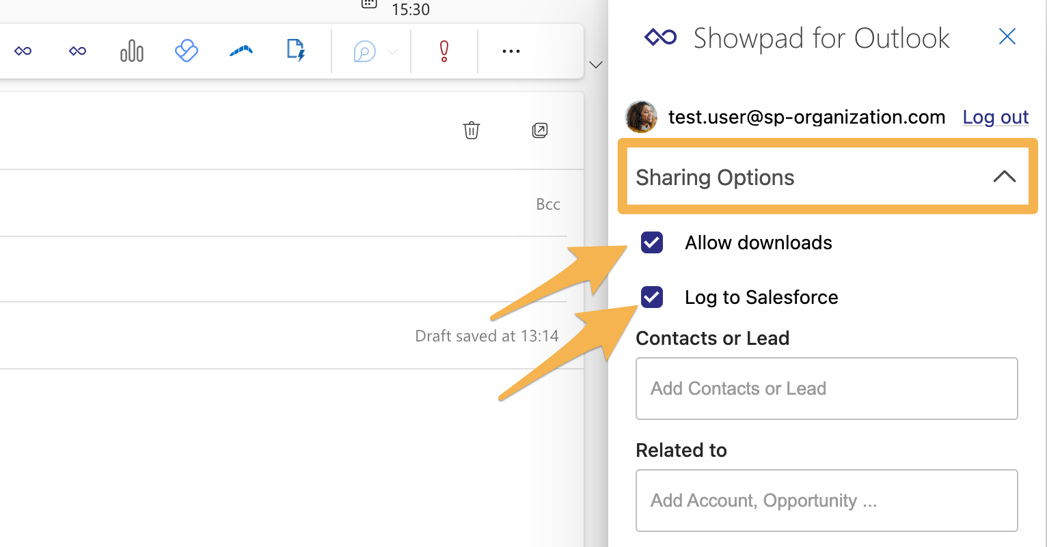Click the 15:30 time label
Viewport: 1047px width, 547px height.
point(411,10)
